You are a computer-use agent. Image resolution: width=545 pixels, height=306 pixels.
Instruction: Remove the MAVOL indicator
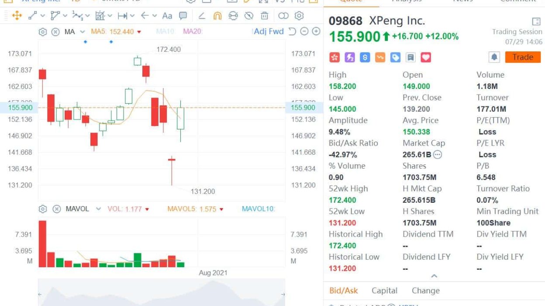click(57, 209)
